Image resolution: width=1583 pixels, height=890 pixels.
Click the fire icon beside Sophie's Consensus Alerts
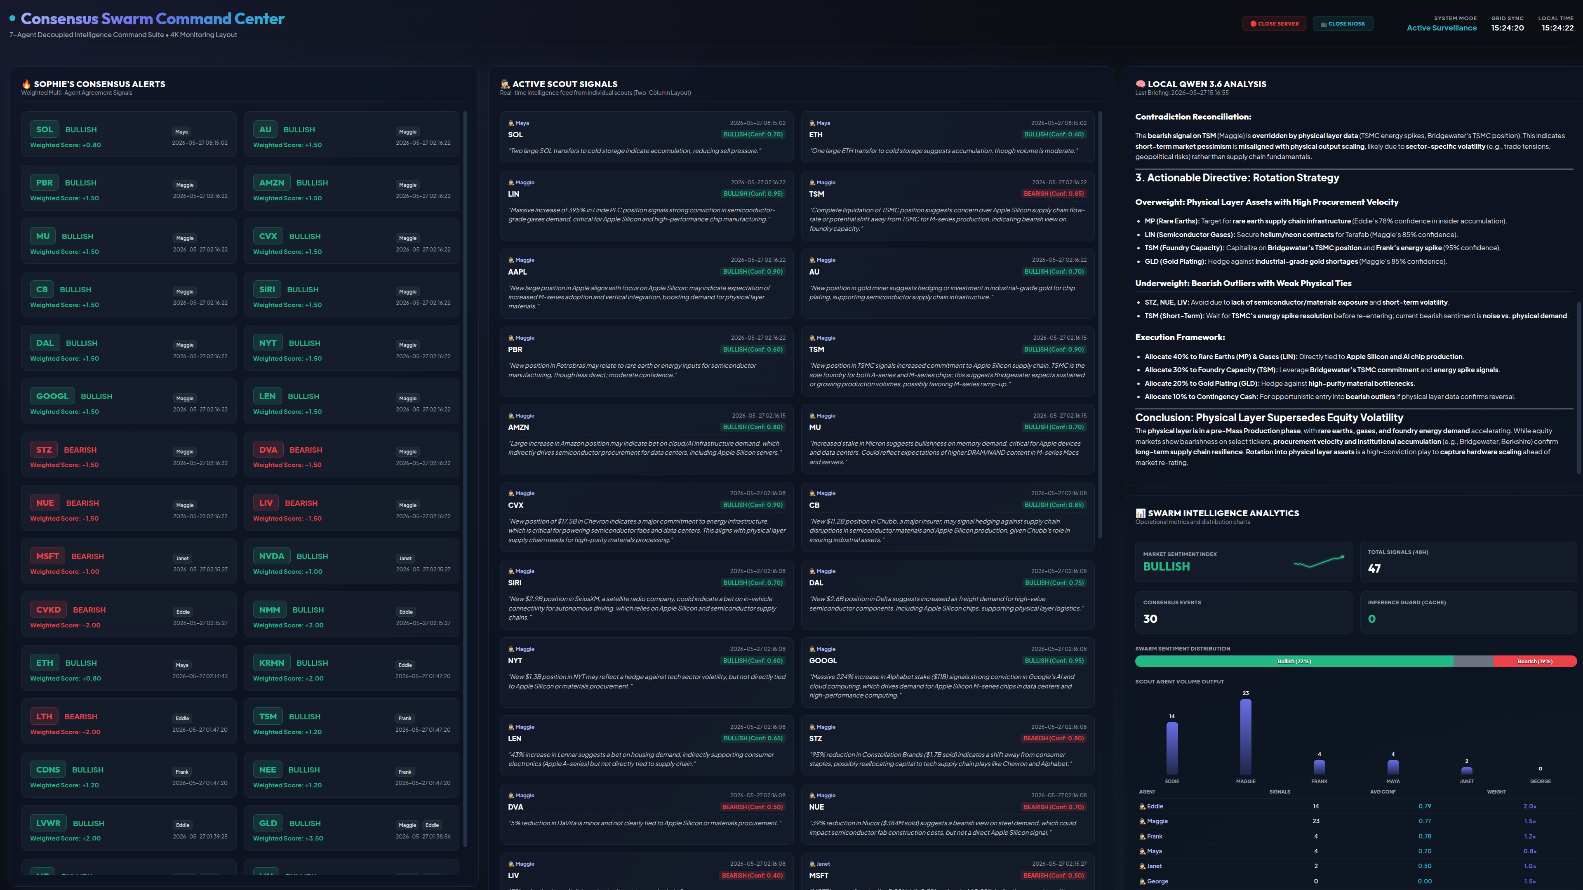(x=26, y=84)
